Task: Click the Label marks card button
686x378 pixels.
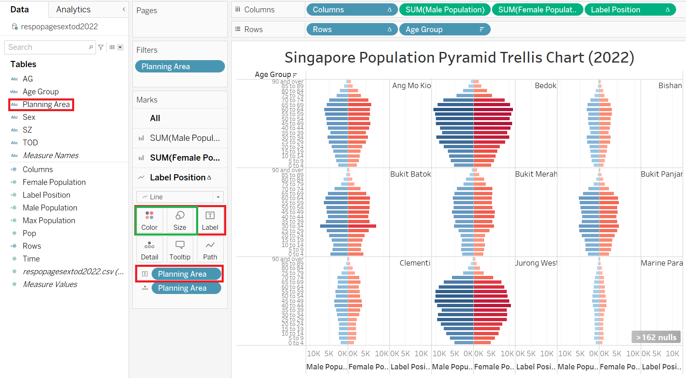Action: tap(210, 220)
